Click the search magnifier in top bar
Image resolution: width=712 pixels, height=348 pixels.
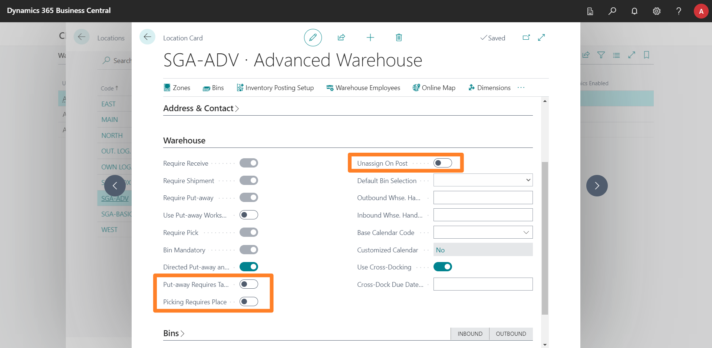click(612, 11)
